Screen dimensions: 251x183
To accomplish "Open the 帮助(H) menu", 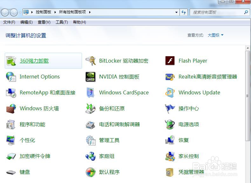I will point(79,22).
